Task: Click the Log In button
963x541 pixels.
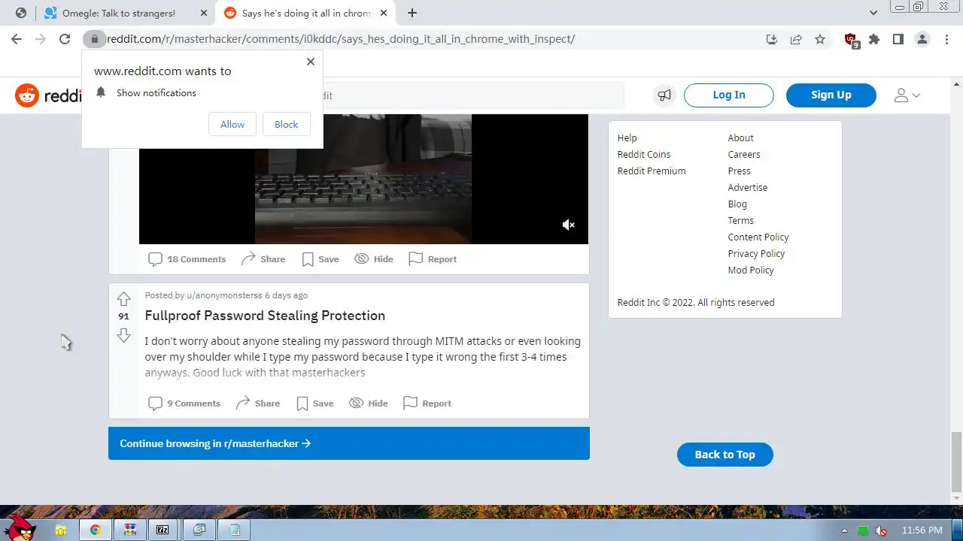Action: pyautogui.click(x=729, y=95)
